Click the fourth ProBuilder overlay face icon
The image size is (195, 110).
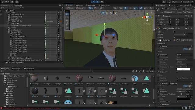[x=115, y=13]
